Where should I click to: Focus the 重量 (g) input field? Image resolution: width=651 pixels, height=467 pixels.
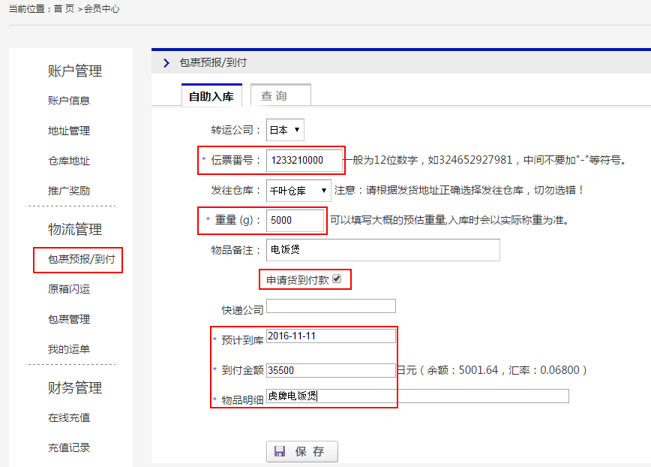[x=295, y=220]
